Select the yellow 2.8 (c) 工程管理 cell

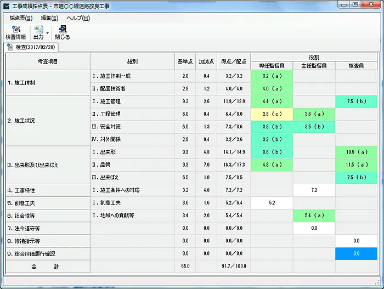(272, 114)
